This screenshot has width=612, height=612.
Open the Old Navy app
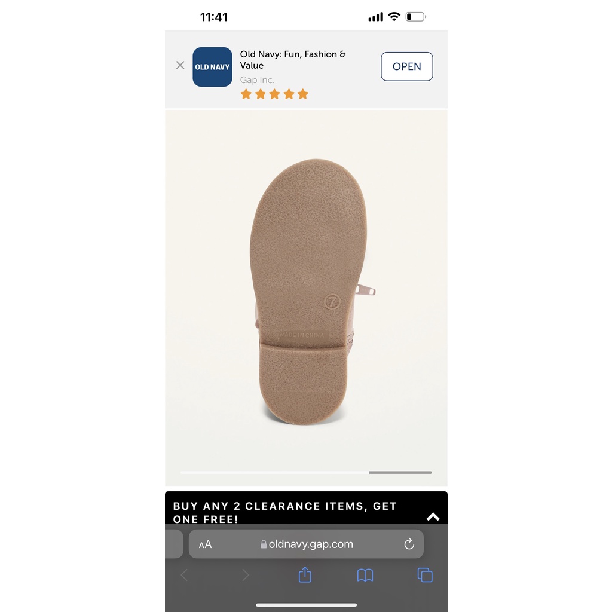point(406,66)
